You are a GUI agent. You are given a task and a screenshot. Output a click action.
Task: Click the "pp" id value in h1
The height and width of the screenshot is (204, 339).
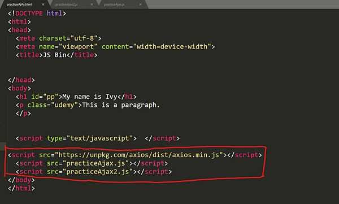51,97
